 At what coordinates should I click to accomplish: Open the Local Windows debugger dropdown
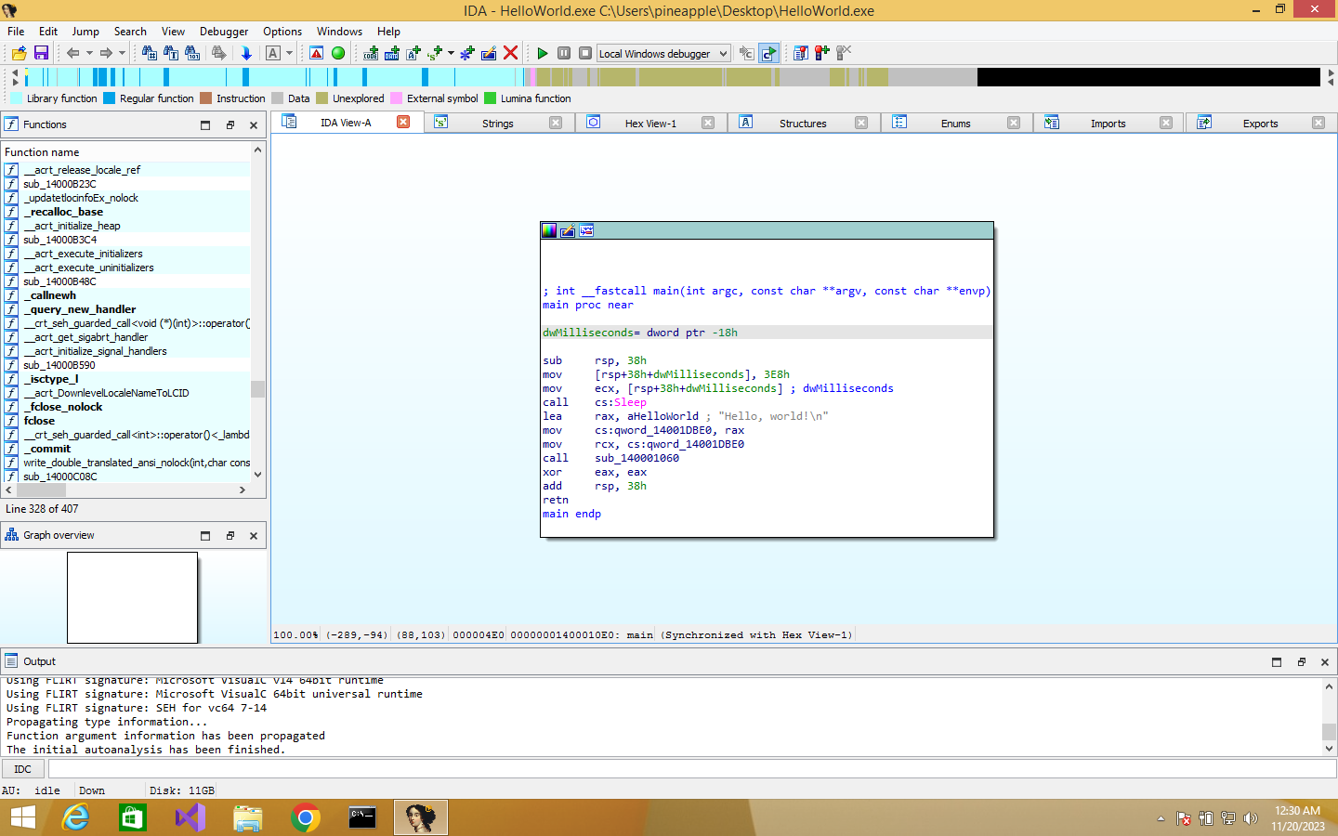[x=663, y=53]
